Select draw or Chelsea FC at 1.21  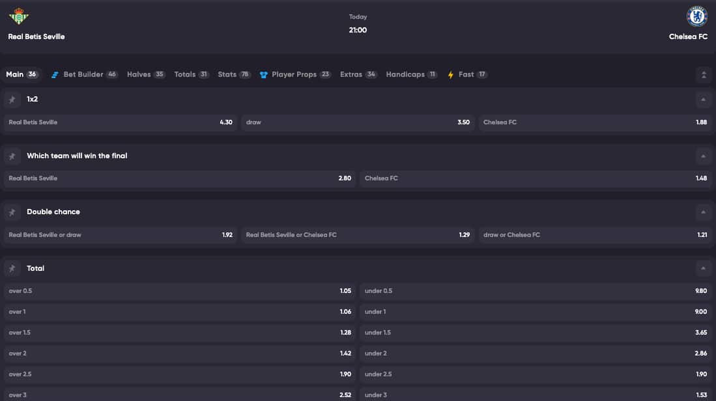595,235
